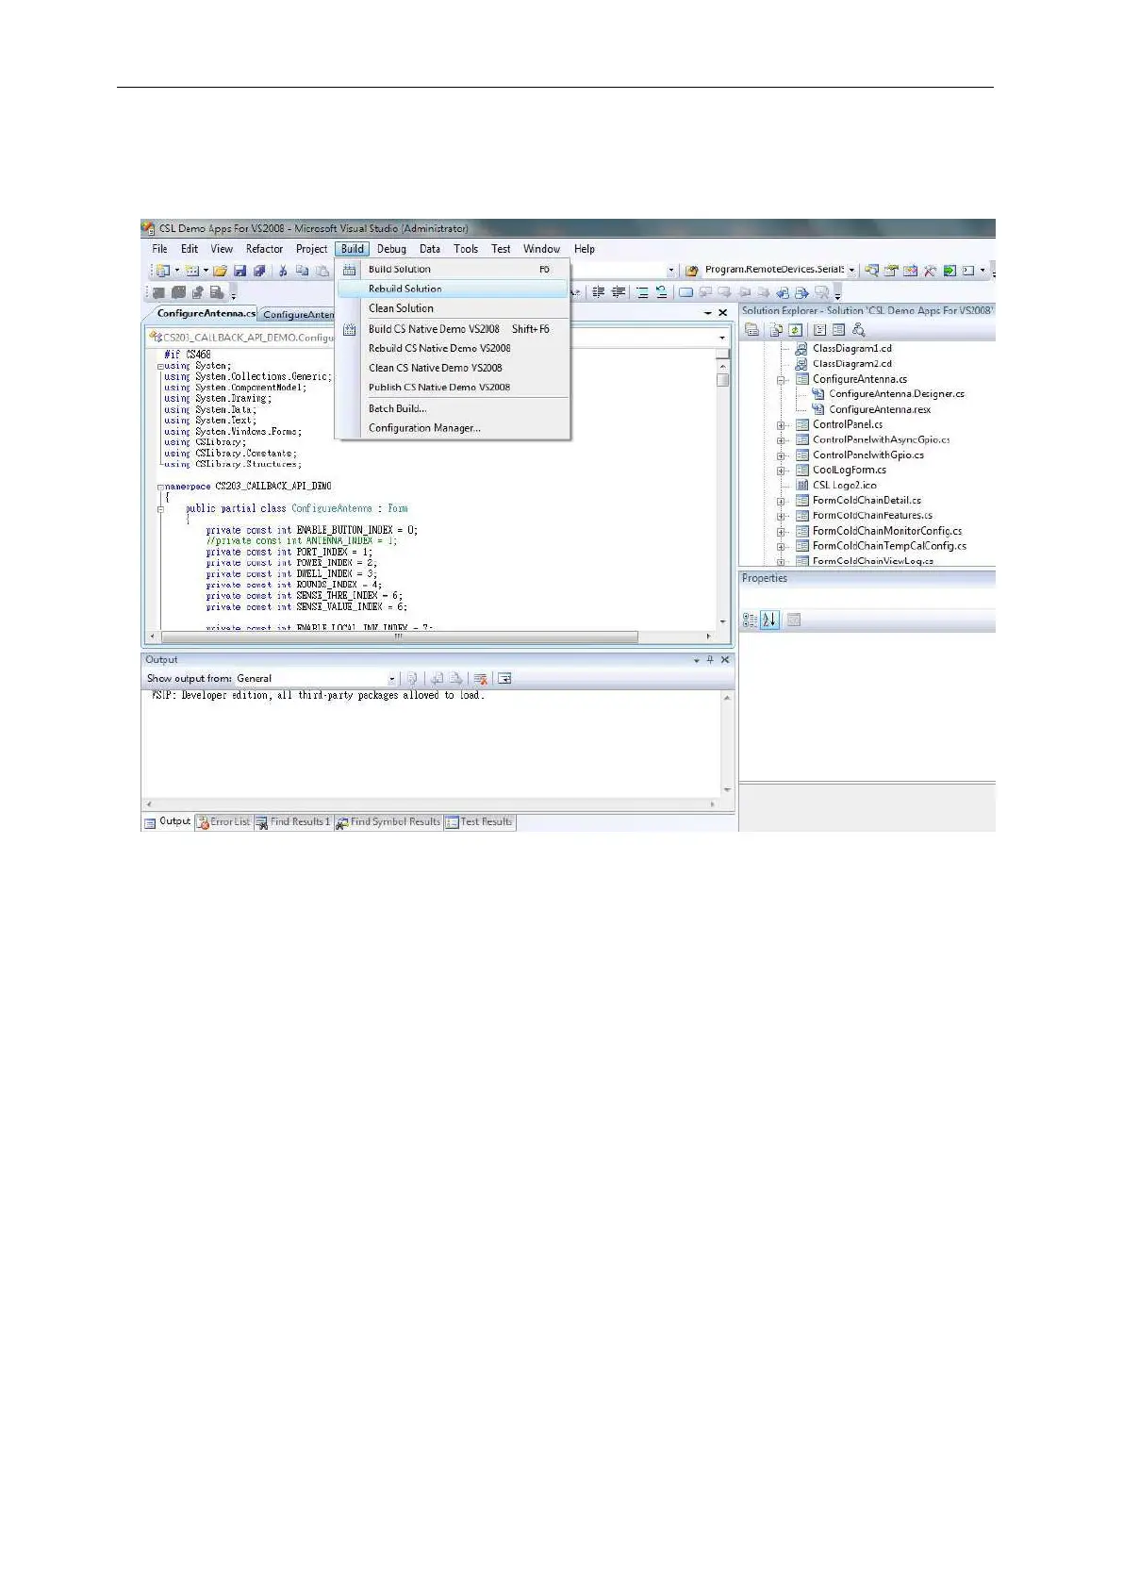1123x1588 pixels.
Task: Click the Open File toolbar icon
Action: [x=221, y=271]
